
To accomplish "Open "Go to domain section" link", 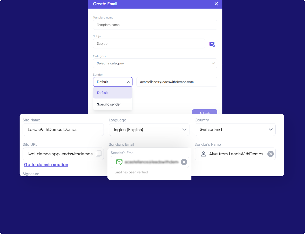I will [46, 165].
